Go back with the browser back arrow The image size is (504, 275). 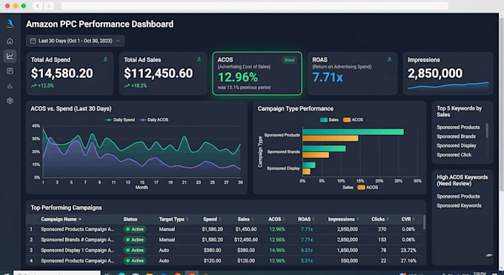tap(38, 6)
